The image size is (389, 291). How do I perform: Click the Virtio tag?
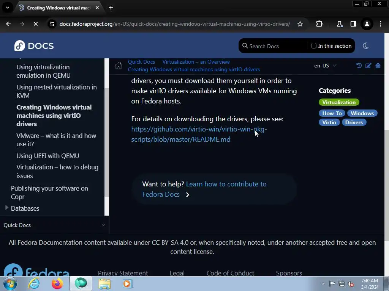tap(329, 122)
